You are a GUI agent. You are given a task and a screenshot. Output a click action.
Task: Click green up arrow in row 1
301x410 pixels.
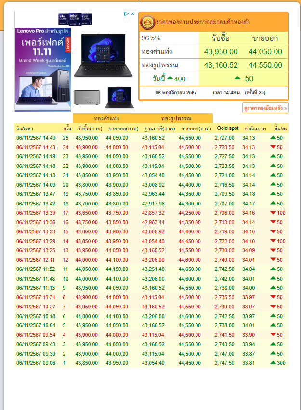click(273, 362)
